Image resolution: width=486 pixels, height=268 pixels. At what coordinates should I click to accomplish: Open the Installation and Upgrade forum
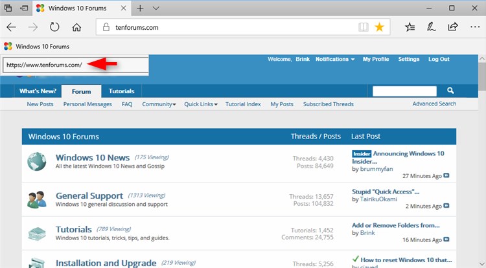coord(106,263)
